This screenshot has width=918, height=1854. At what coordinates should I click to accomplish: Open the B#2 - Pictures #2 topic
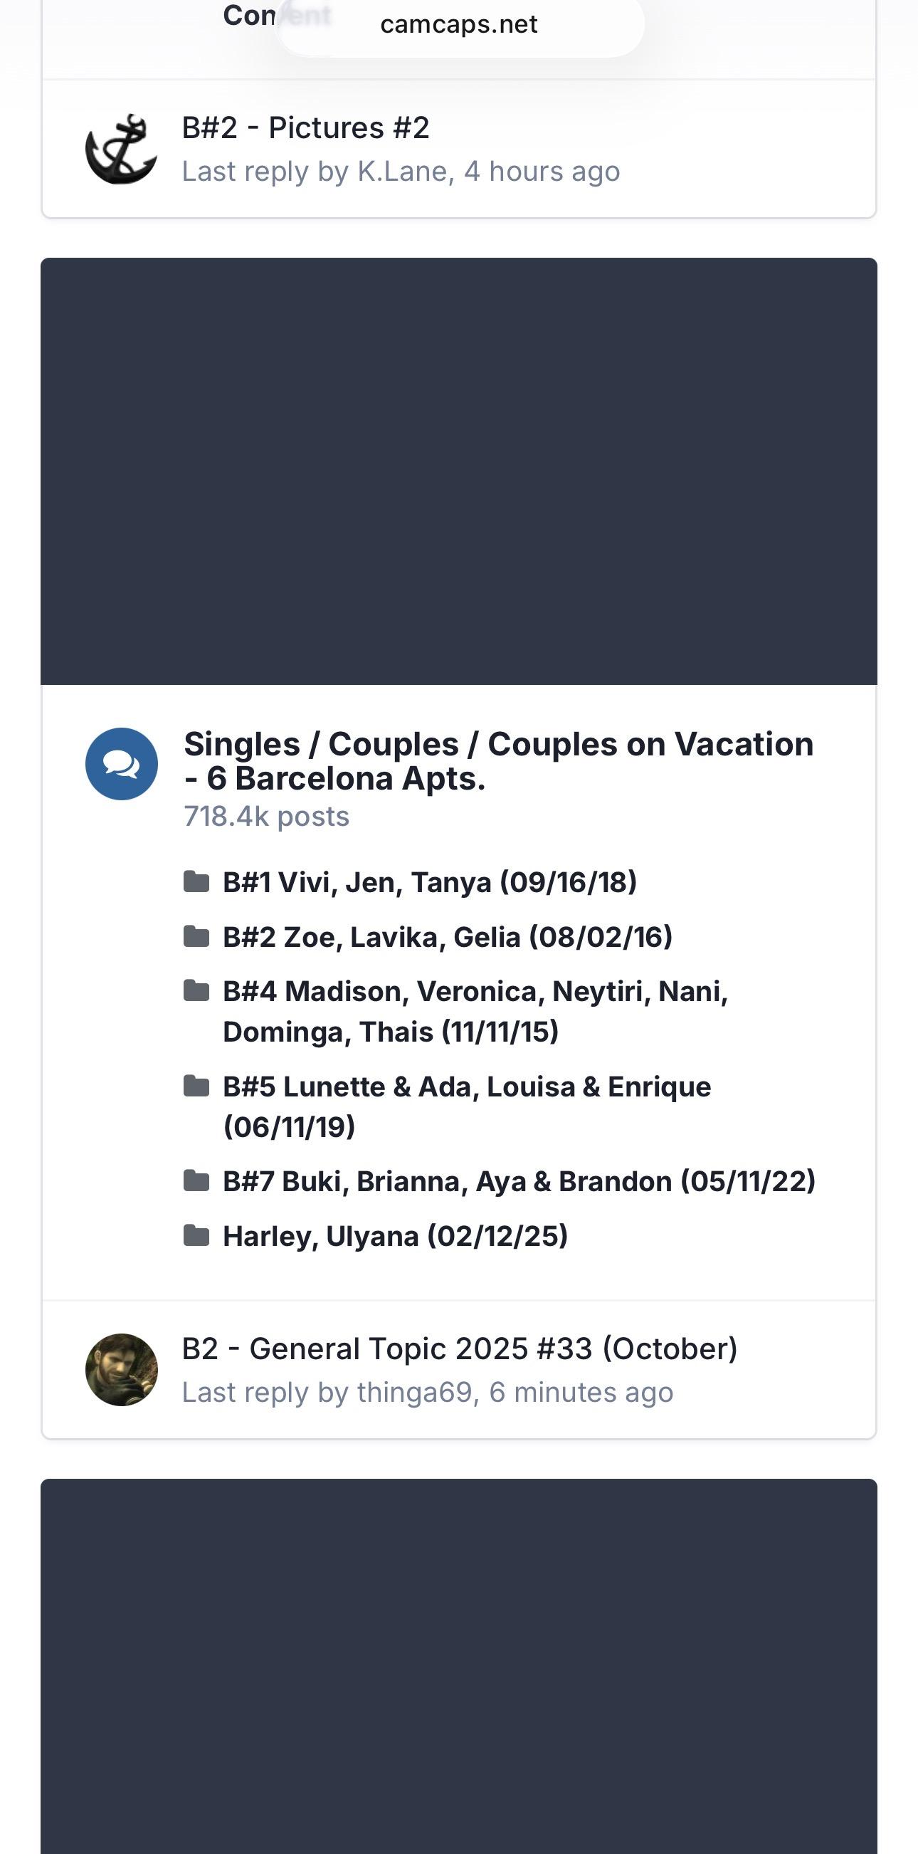[306, 128]
